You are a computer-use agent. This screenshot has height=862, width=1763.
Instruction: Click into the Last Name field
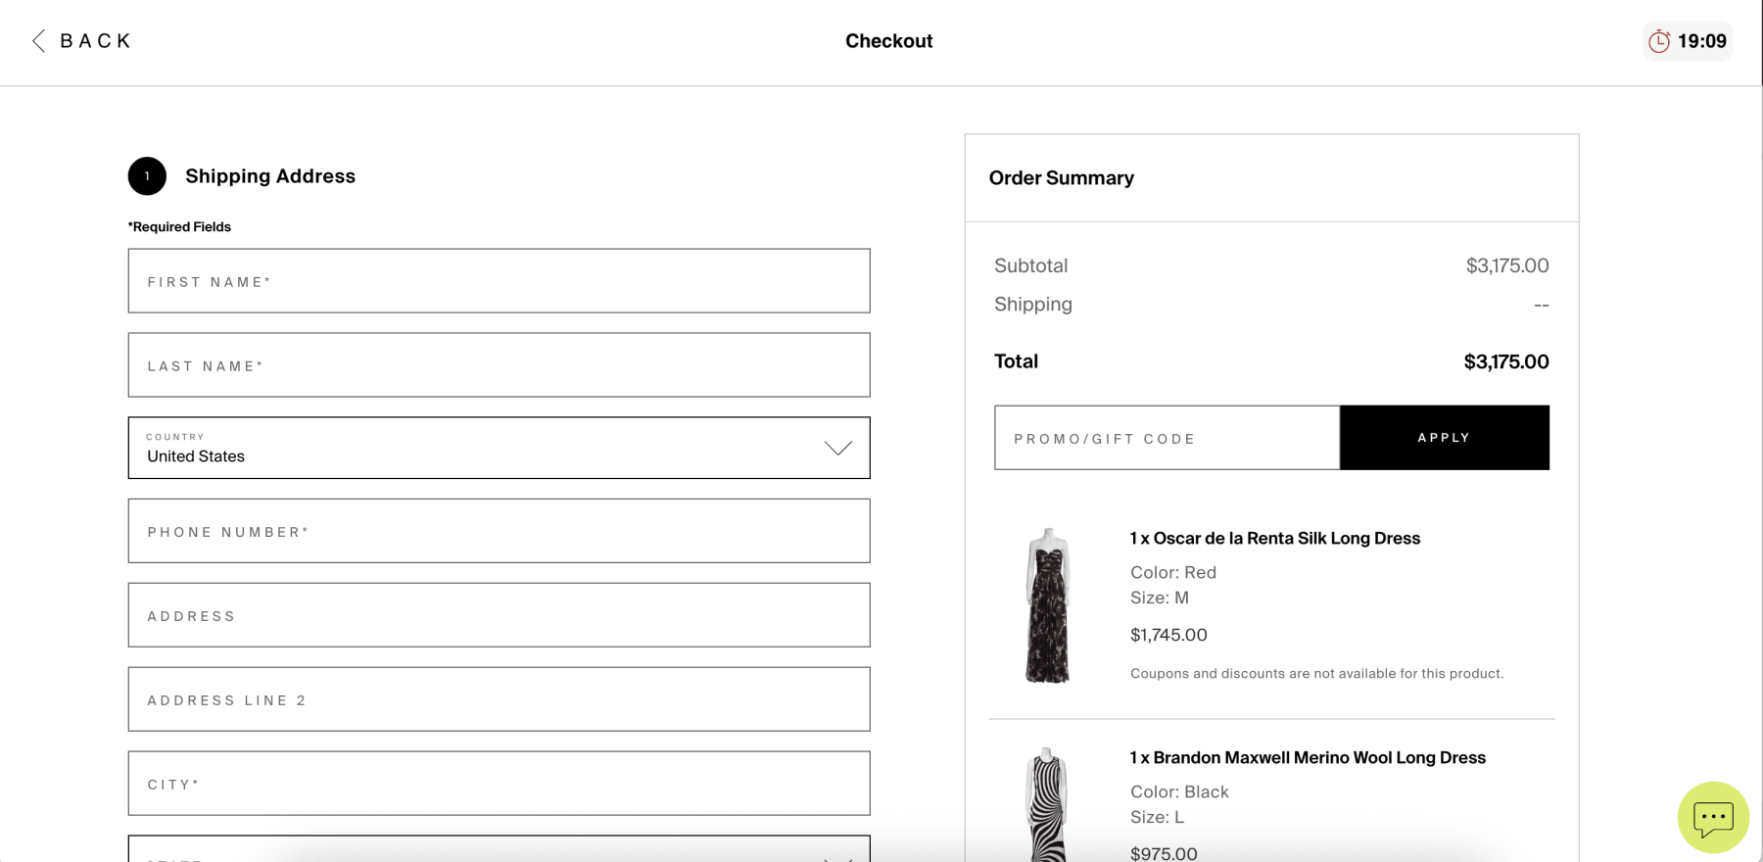point(499,365)
